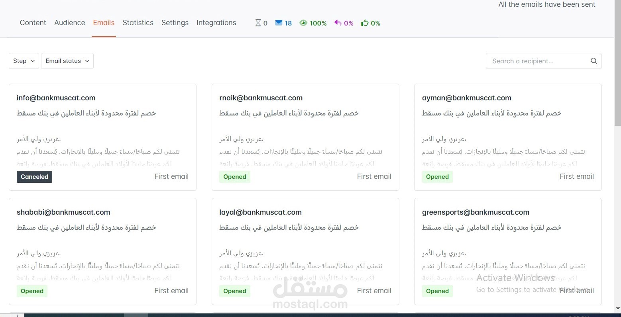Open the rnaik@bankmuscat.com email card

click(305, 137)
